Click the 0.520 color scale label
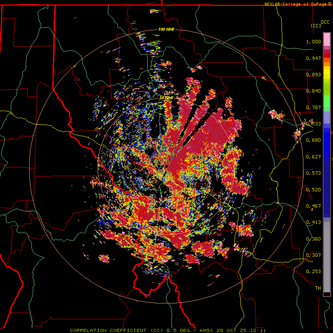333x333 pixels. coord(313,190)
